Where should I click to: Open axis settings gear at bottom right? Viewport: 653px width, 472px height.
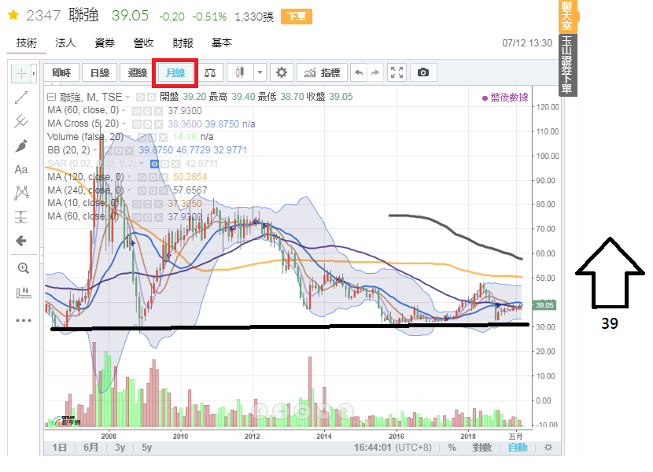pyautogui.click(x=548, y=448)
